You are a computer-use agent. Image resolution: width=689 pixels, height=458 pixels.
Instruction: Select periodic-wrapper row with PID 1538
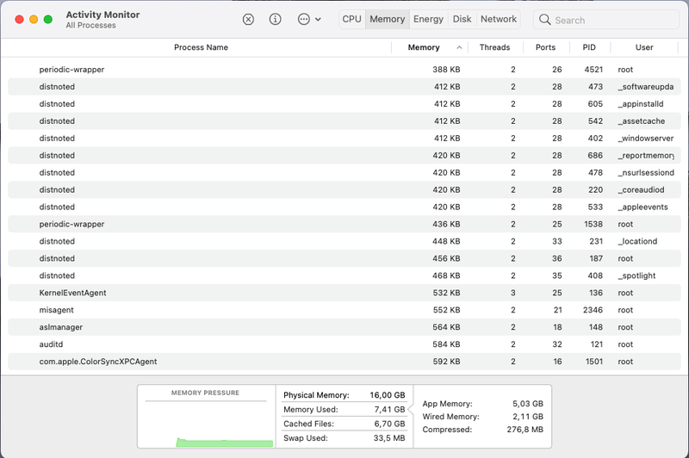pos(344,224)
